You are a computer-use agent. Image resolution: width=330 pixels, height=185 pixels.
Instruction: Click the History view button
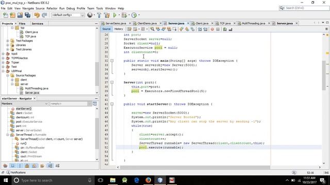pyautogui.click(x=119, y=29)
